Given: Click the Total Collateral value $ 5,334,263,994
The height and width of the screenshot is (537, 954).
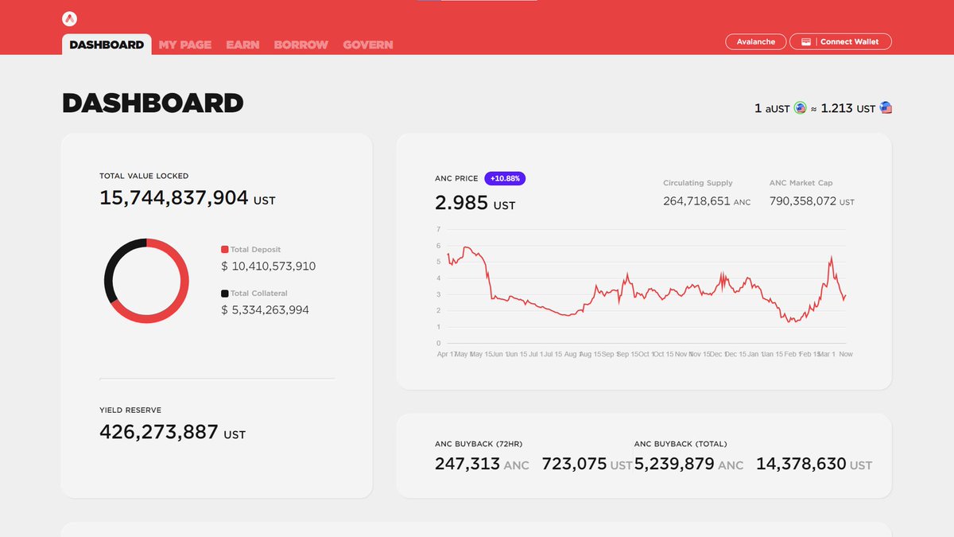Looking at the screenshot, I should point(265,310).
